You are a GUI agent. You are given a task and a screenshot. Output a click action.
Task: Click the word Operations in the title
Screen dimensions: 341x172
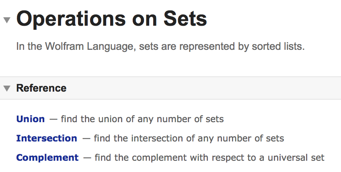click(71, 20)
